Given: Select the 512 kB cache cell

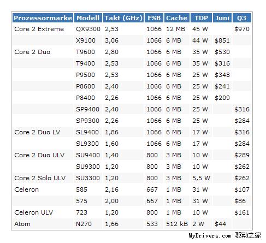Looking at the screenshot, I should tap(177, 224).
